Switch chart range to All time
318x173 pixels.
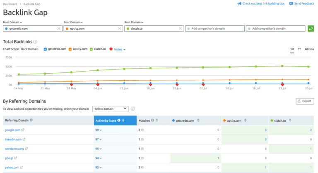coord(309,49)
